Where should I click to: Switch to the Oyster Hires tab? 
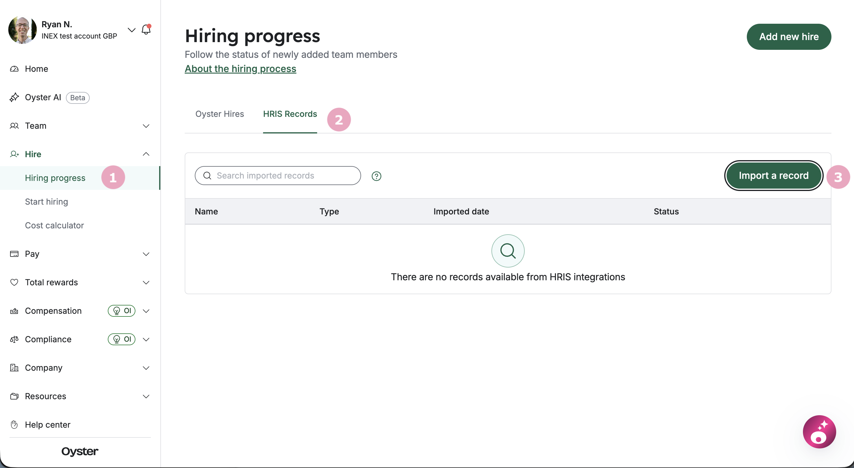[x=219, y=114]
